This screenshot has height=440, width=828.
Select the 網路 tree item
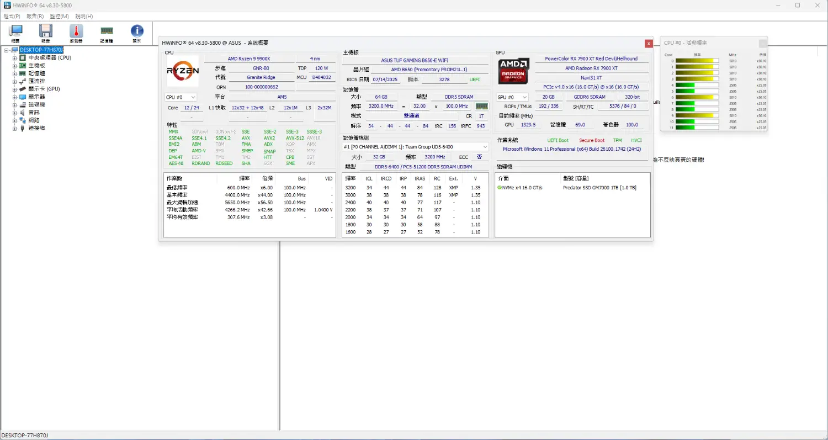click(x=34, y=120)
